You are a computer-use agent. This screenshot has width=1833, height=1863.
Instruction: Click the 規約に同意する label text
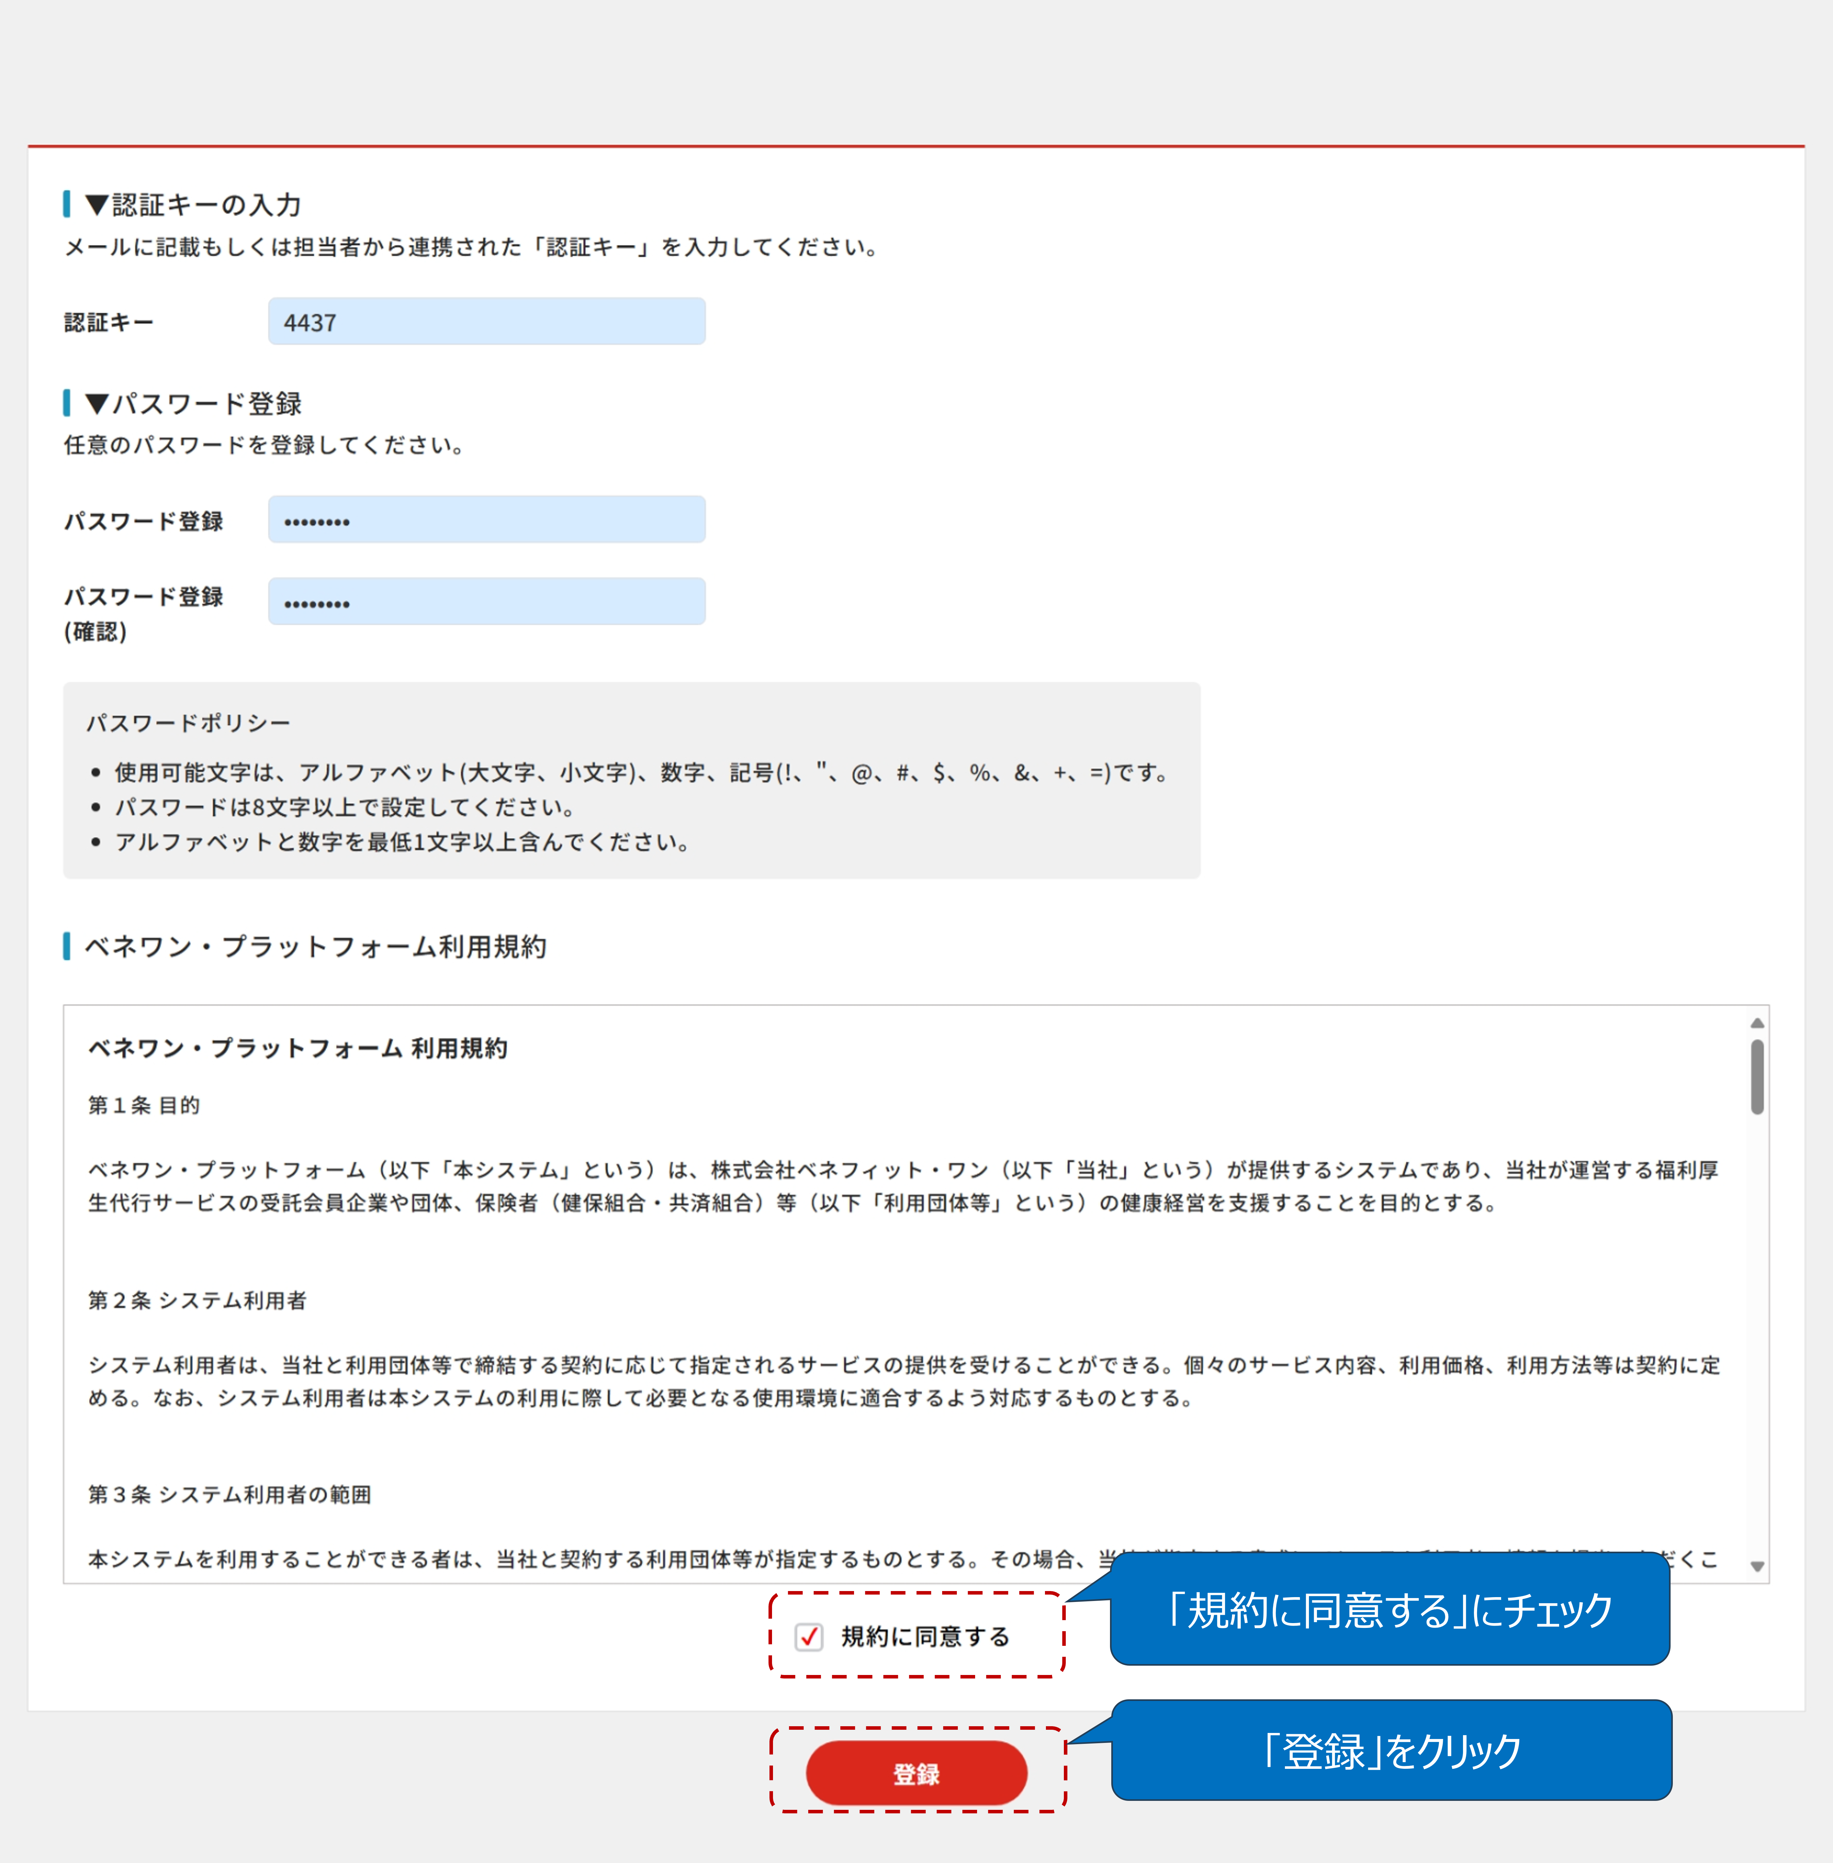[x=925, y=1637]
